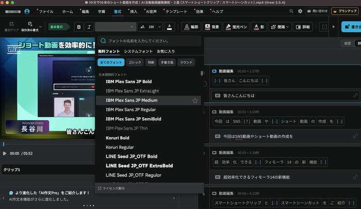Open the ホーム menu

[68, 11]
